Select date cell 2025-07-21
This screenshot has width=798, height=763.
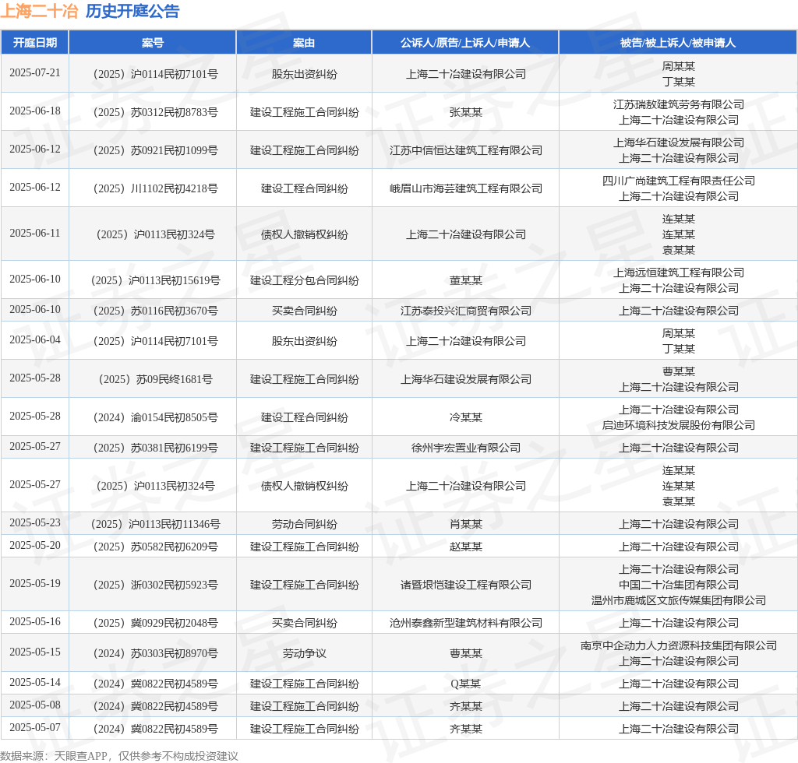[34, 72]
